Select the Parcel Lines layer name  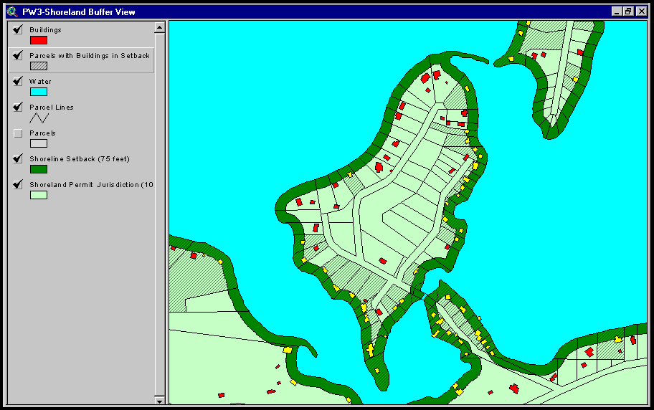pyautogui.click(x=52, y=108)
